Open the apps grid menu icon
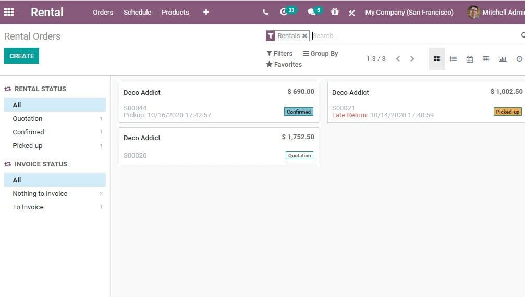The width and height of the screenshot is (525, 297). [9, 12]
